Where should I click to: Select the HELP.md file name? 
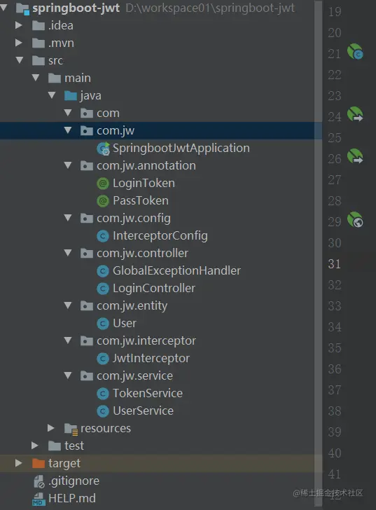pyautogui.click(x=72, y=498)
